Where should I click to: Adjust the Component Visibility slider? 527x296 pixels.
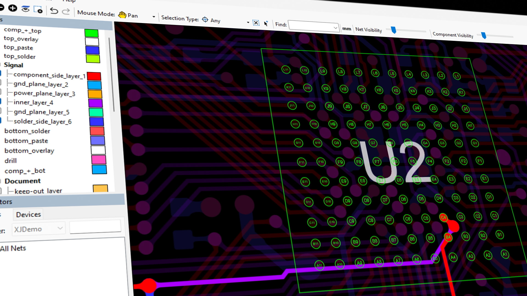click(x=484, y=35)
